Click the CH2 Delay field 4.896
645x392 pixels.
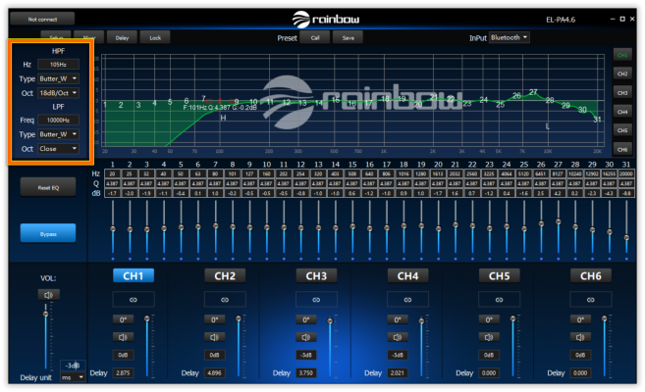[214, 372]
